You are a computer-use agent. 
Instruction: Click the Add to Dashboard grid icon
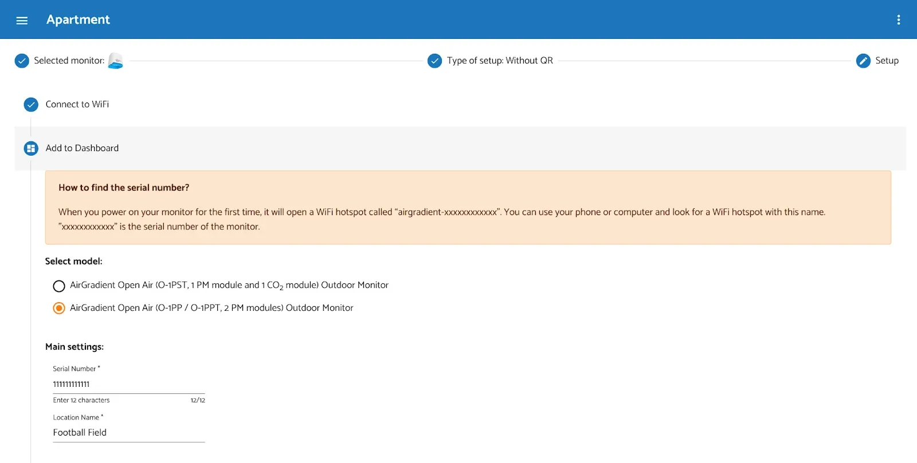[30, 148]
